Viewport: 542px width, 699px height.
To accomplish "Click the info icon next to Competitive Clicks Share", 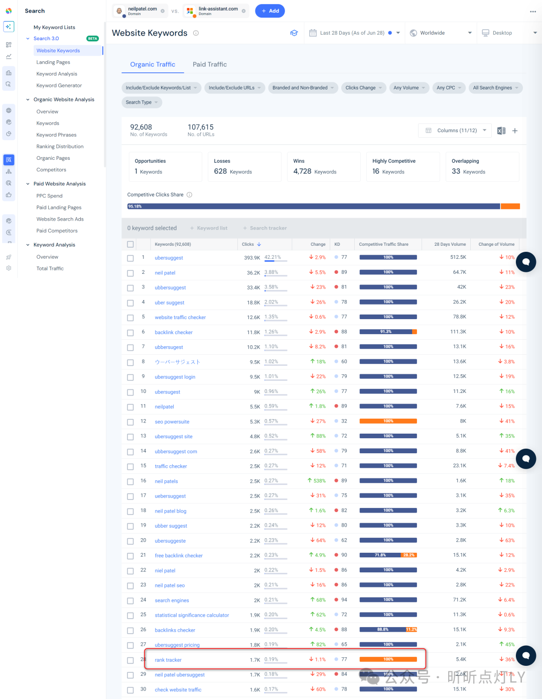I will (189, 195).
